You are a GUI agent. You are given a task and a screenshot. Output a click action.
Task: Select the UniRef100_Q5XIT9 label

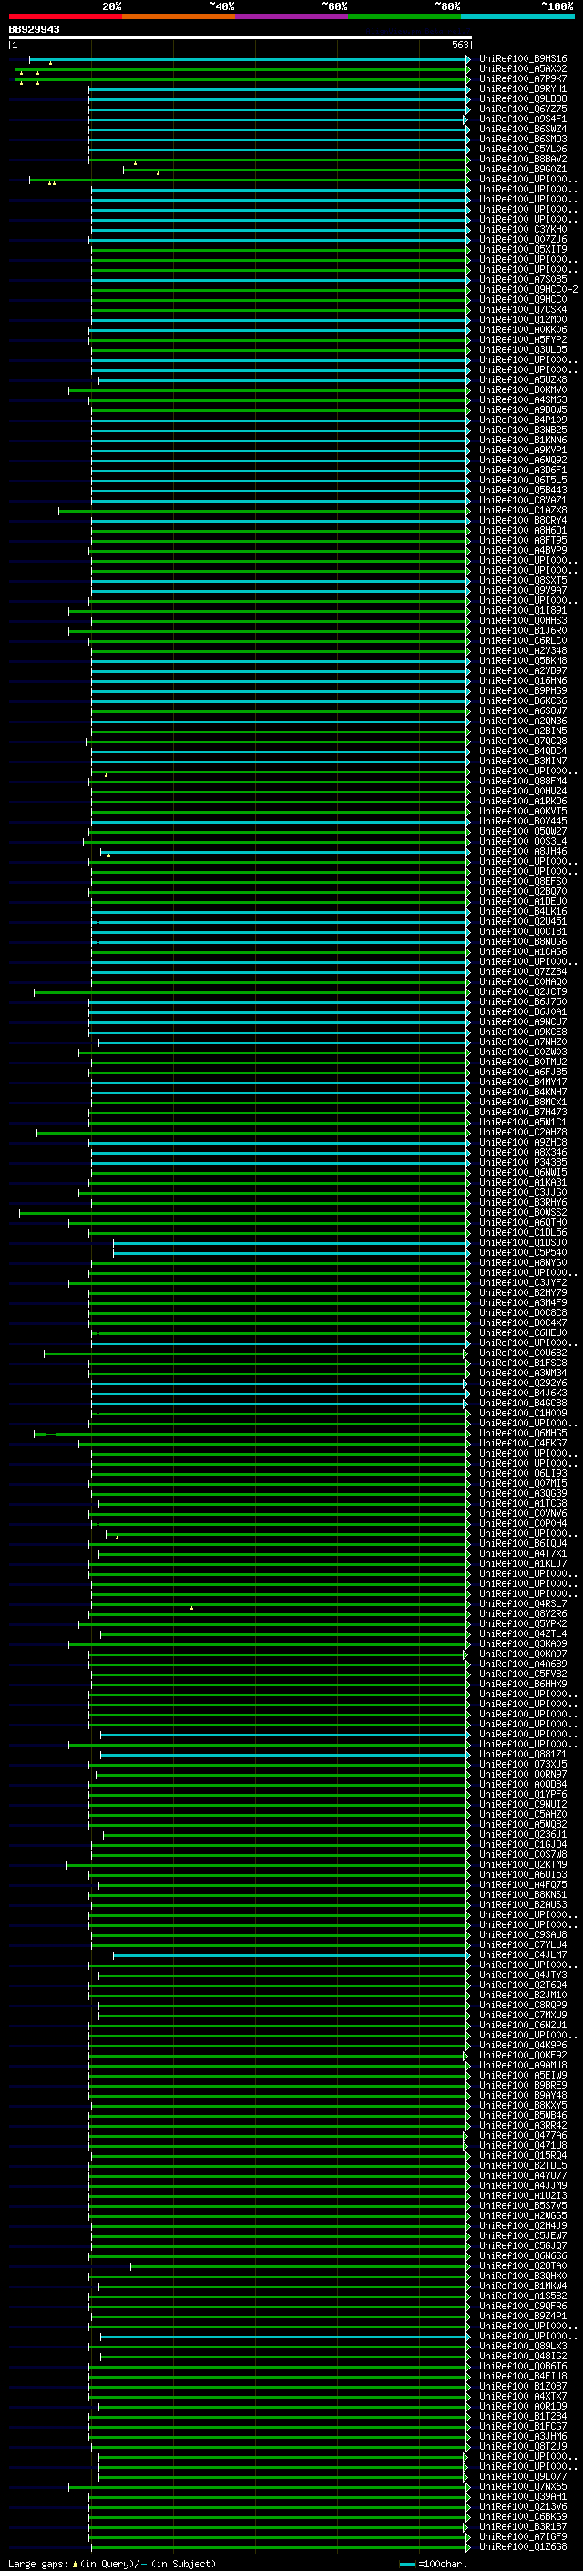(522, 250)
